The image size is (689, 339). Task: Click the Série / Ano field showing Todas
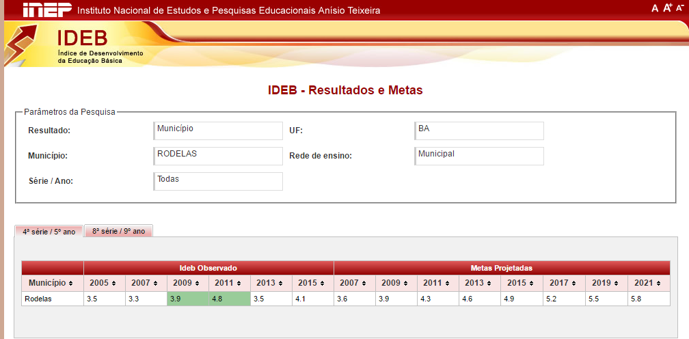218,181
